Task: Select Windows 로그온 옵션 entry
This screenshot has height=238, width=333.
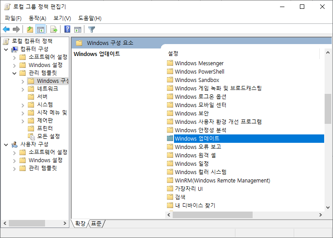Action: [201, 97]
